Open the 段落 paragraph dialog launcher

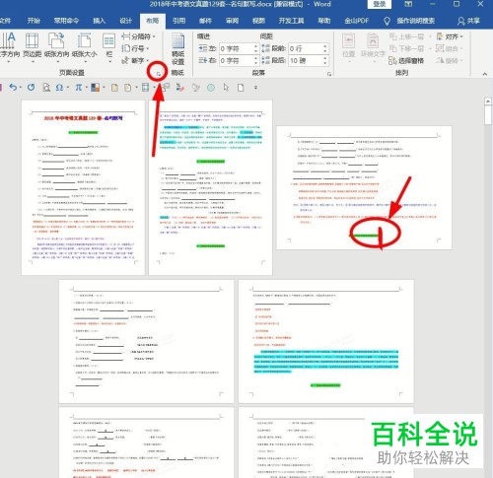tap(329, 74)
